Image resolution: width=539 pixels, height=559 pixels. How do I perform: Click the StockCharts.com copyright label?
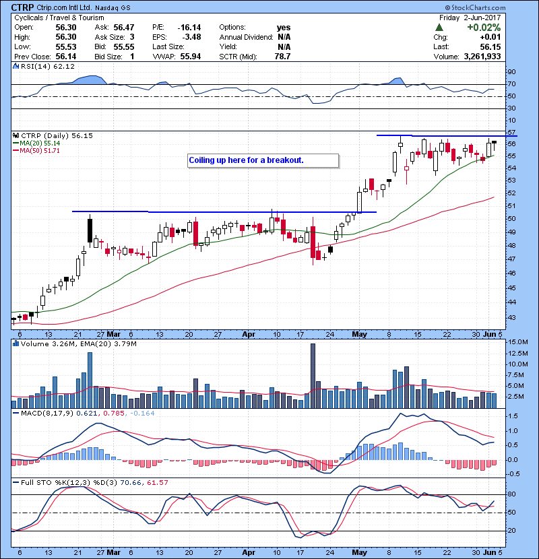coord(475,7)
